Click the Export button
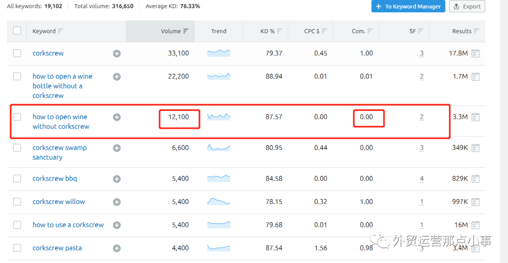 click(x=467, y=7)
